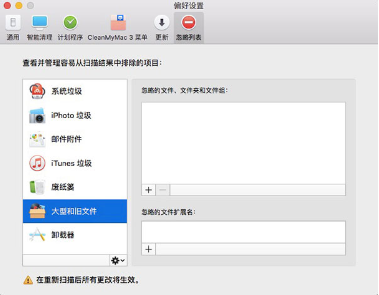Image resolution: width=379 pixels, height=295 pixels.
Task: Select the 忽略列表 red minus icon
Action: pos(189,23)
